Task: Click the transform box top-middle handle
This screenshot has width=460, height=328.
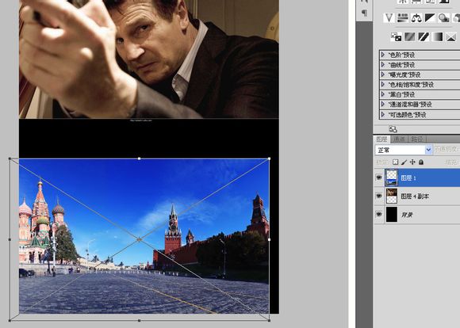Action: click(139, 158)
